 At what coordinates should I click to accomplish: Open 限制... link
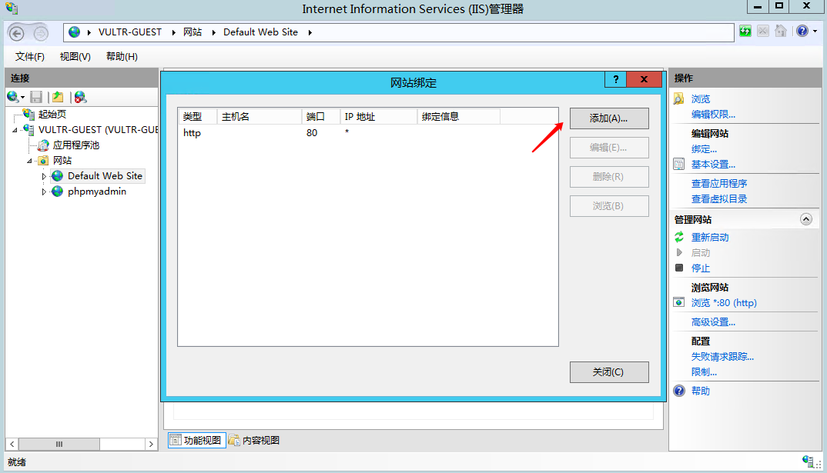pos(704,372)
